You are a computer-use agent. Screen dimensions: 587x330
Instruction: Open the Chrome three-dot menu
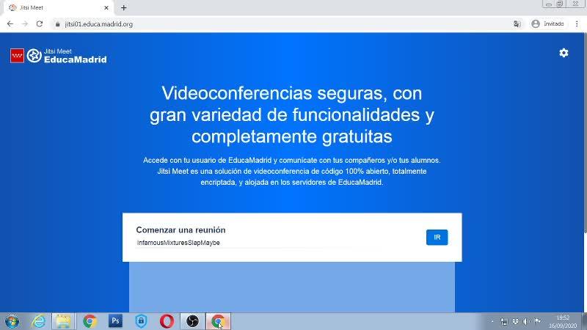[577, 24]
